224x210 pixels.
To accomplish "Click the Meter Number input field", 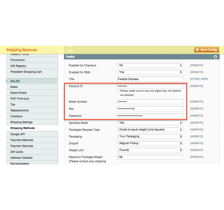I will coord(150,102).
